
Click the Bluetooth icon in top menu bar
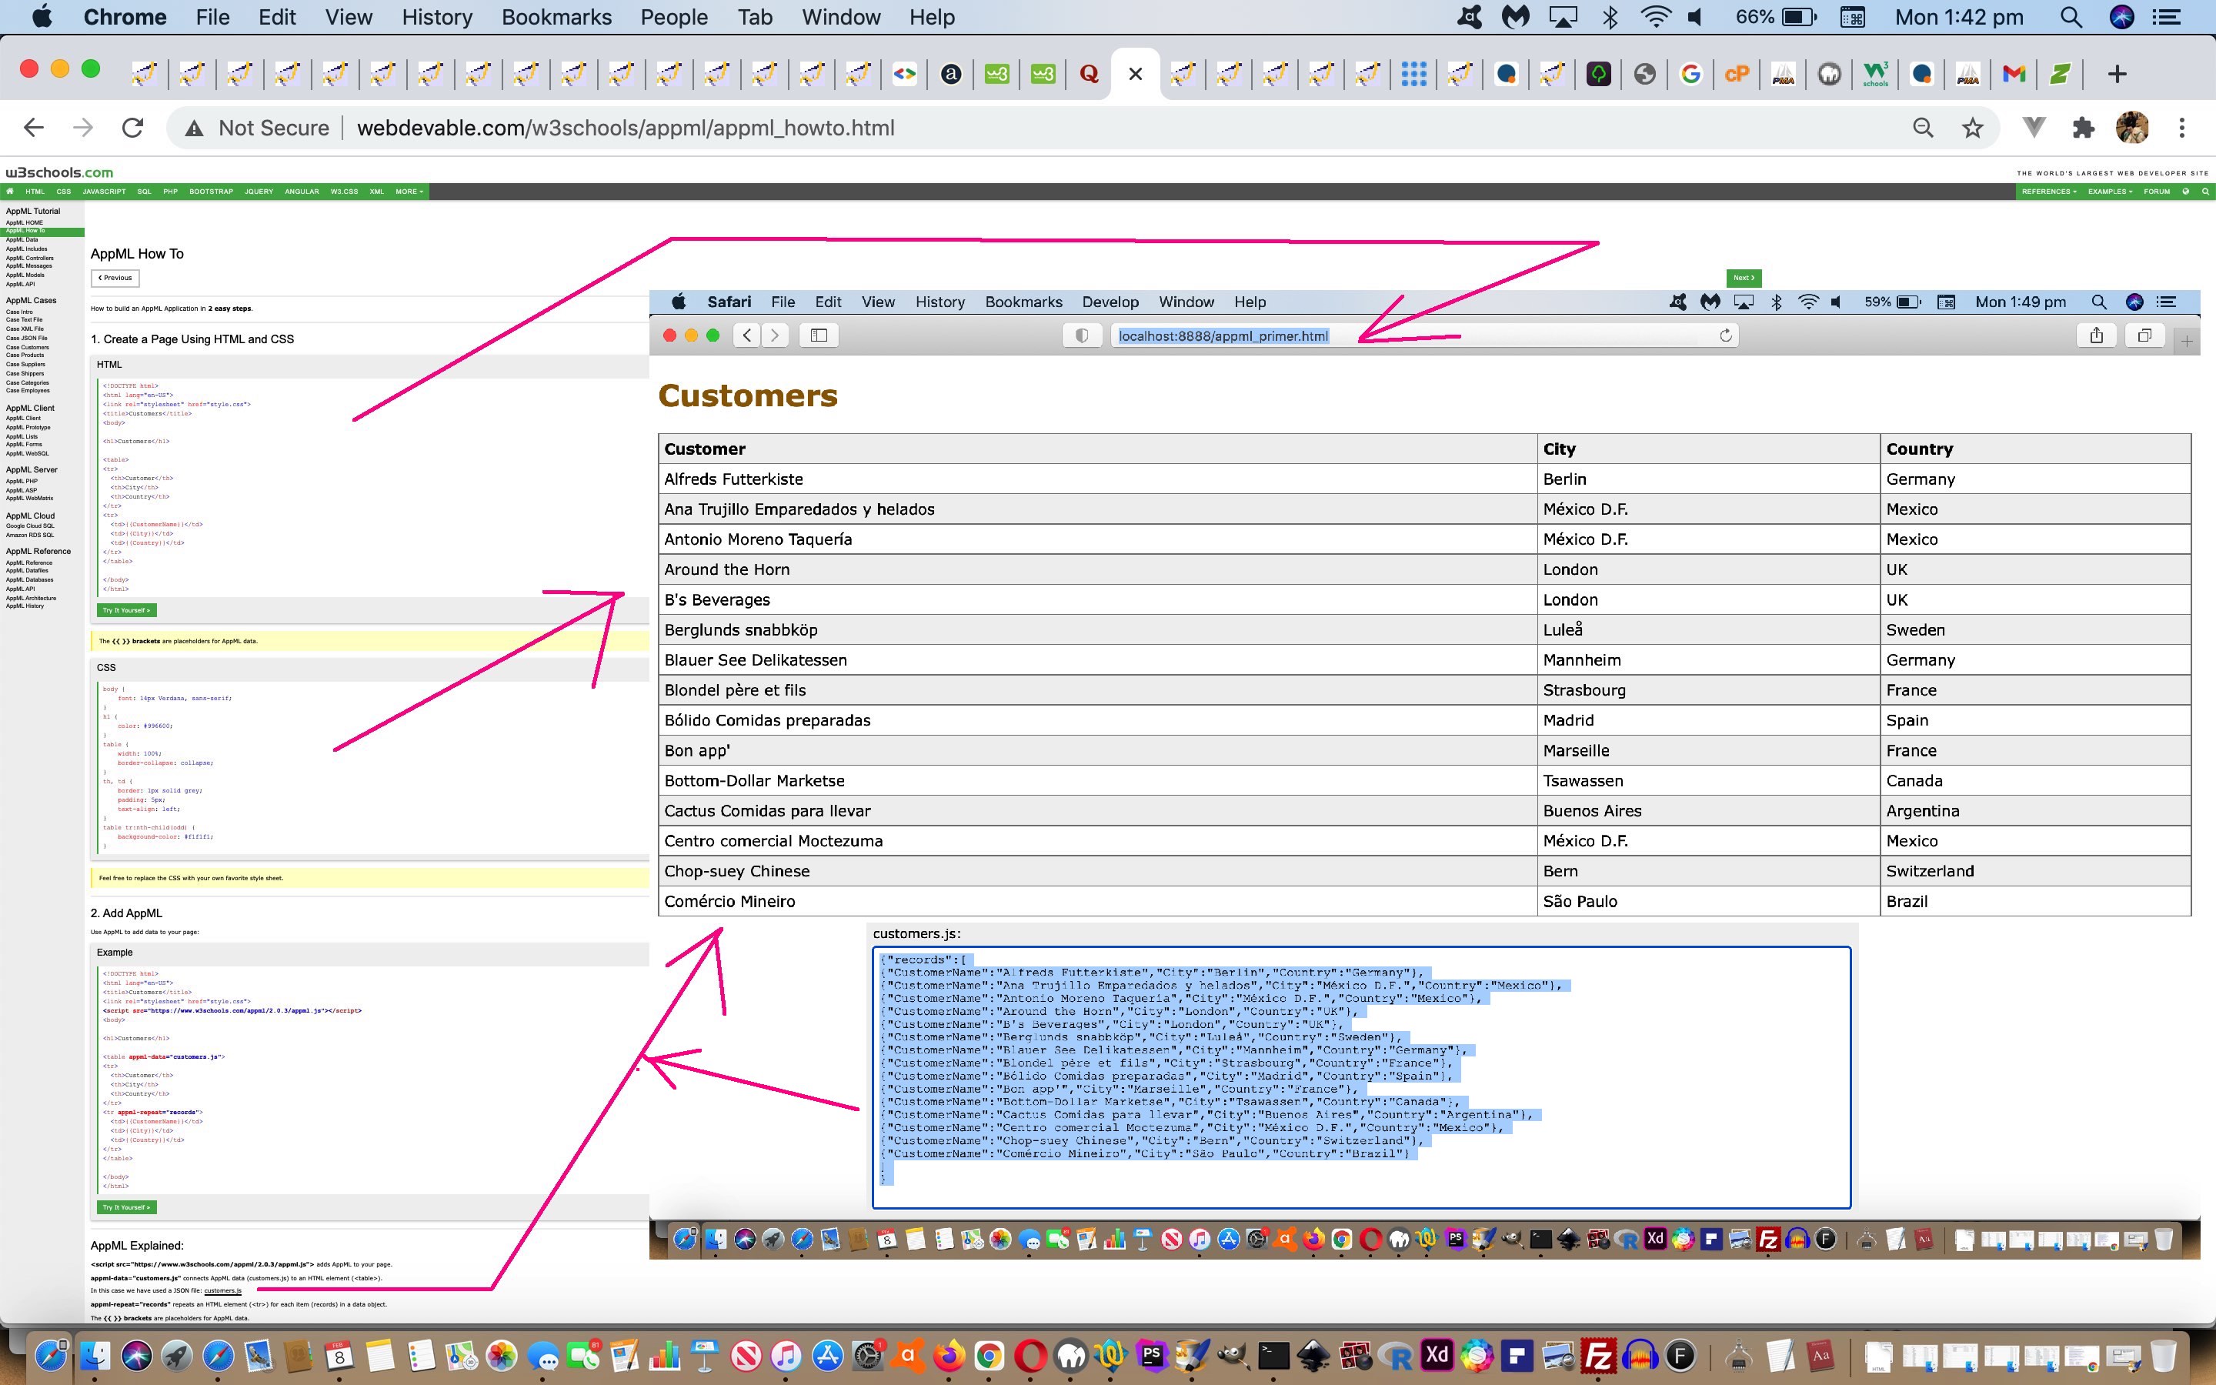coord(1610,18)
